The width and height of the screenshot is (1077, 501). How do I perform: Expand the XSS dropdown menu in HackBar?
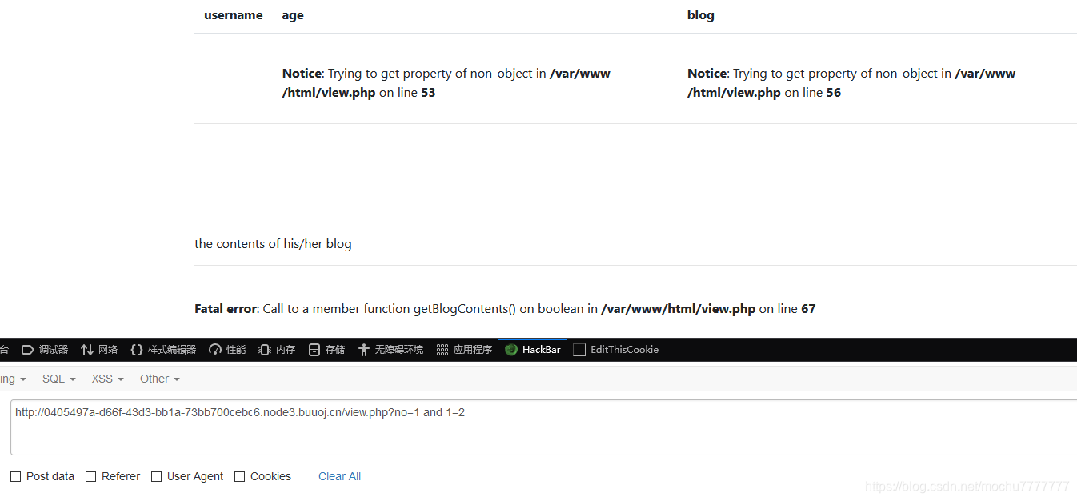pos(108,379)
